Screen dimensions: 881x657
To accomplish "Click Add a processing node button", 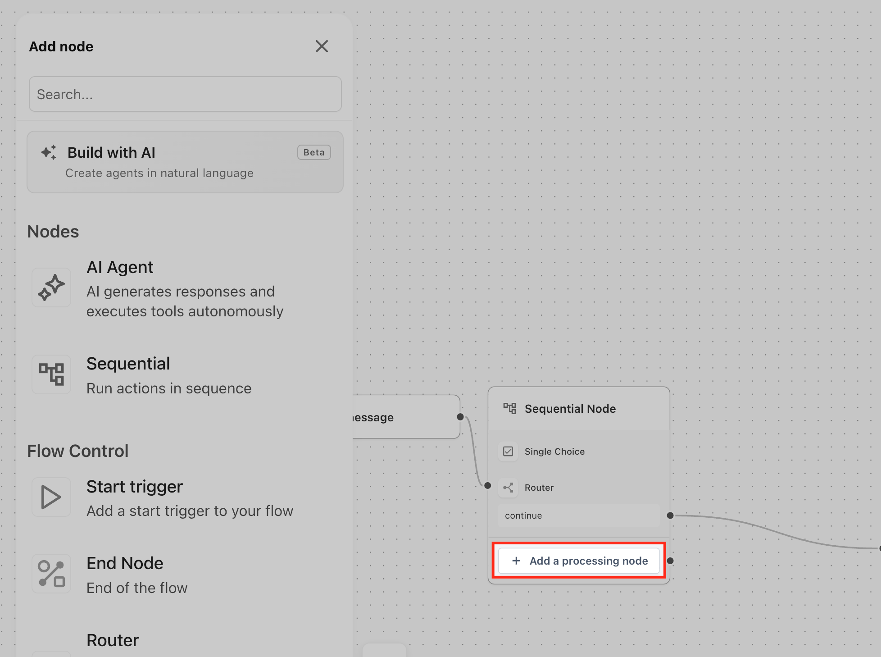I will [x=579, y=561].
